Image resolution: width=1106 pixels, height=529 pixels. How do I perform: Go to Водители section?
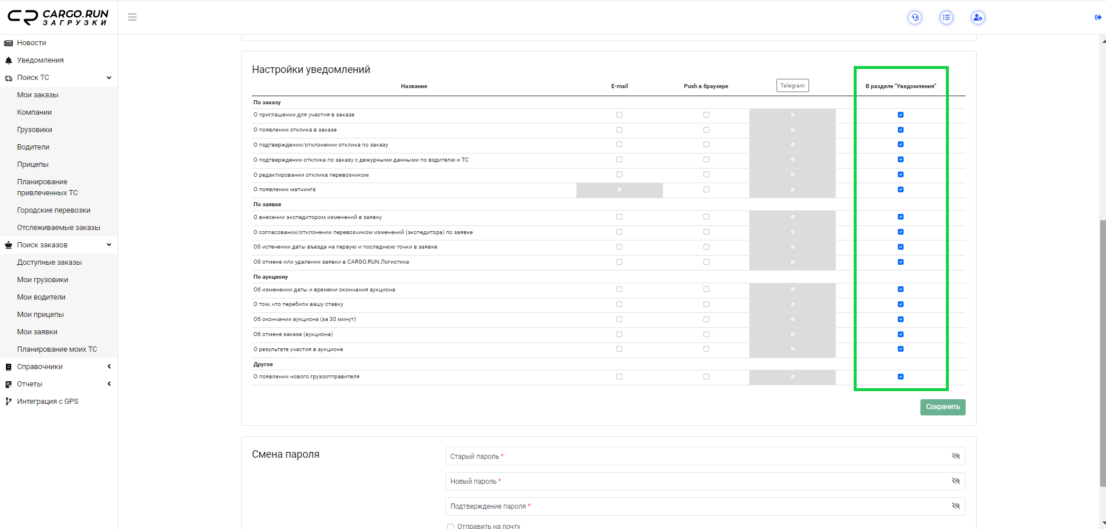coord(33,147)
